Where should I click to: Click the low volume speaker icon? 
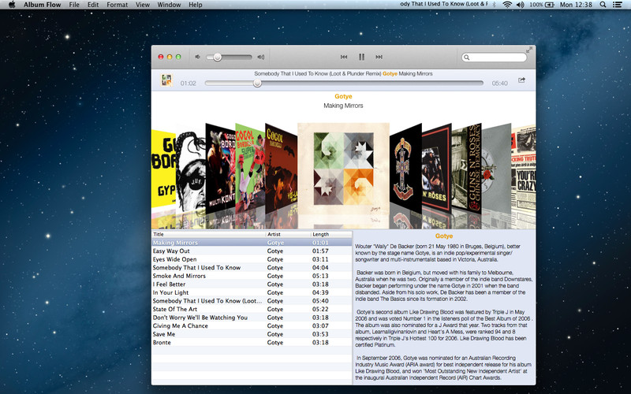197,57
